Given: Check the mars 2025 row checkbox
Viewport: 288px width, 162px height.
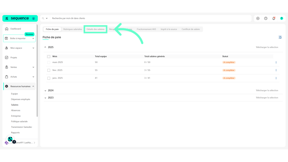Looking at the screenshot, I should pyautogui.click(x=49, y=62).
